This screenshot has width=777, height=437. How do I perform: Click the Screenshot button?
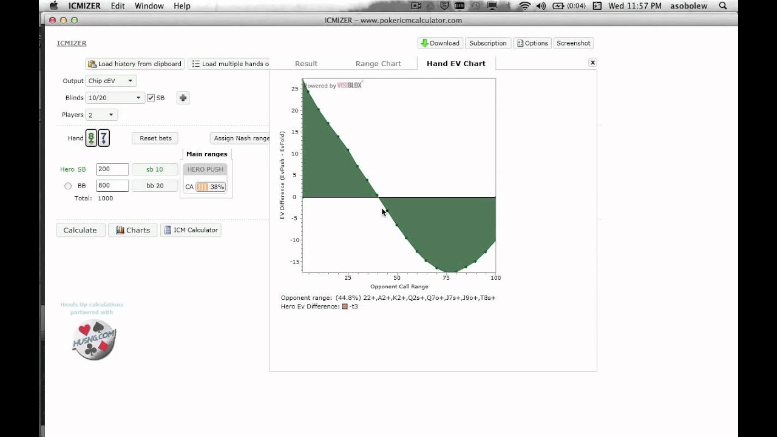coord(573,43)
